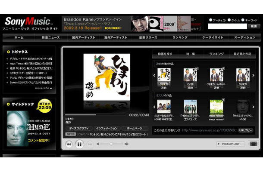This screenshot has height=172, width=263.
Task: Select the ひまわり -Instrum... thumbnail
Action: pyautogui.click(x=216, y=75)
